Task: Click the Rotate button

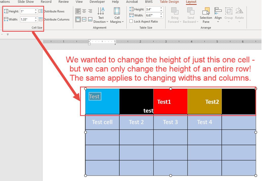Action: [x=239, y=15]
